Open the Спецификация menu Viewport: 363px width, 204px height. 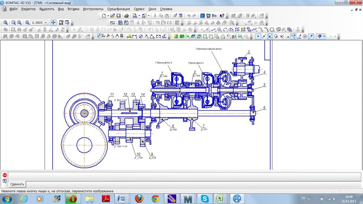coord(118,9)
